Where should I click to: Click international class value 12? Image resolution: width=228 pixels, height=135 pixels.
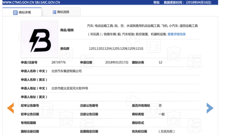pos(160,62)
